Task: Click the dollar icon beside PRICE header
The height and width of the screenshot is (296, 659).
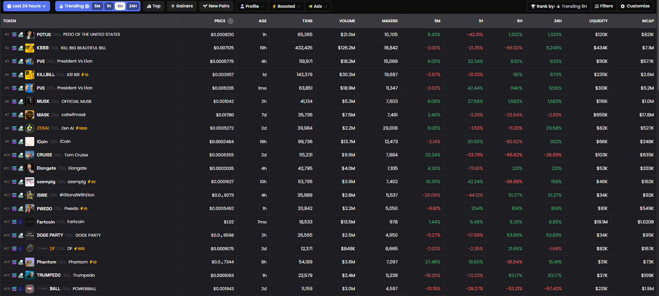Action: [x=231, y=21]
